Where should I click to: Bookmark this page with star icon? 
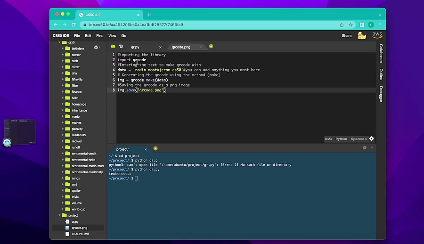pos(351,24)
